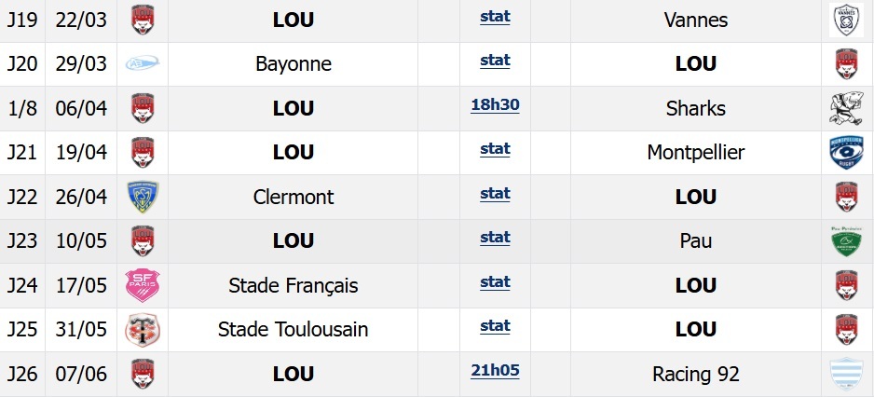Open stat link for LOU vs Vannes
The width and height of the screenshot is (874, 397).
pyautogui.click(x=495, y=17)
